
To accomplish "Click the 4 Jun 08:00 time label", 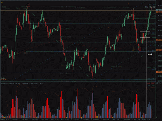I will (65, 120).
